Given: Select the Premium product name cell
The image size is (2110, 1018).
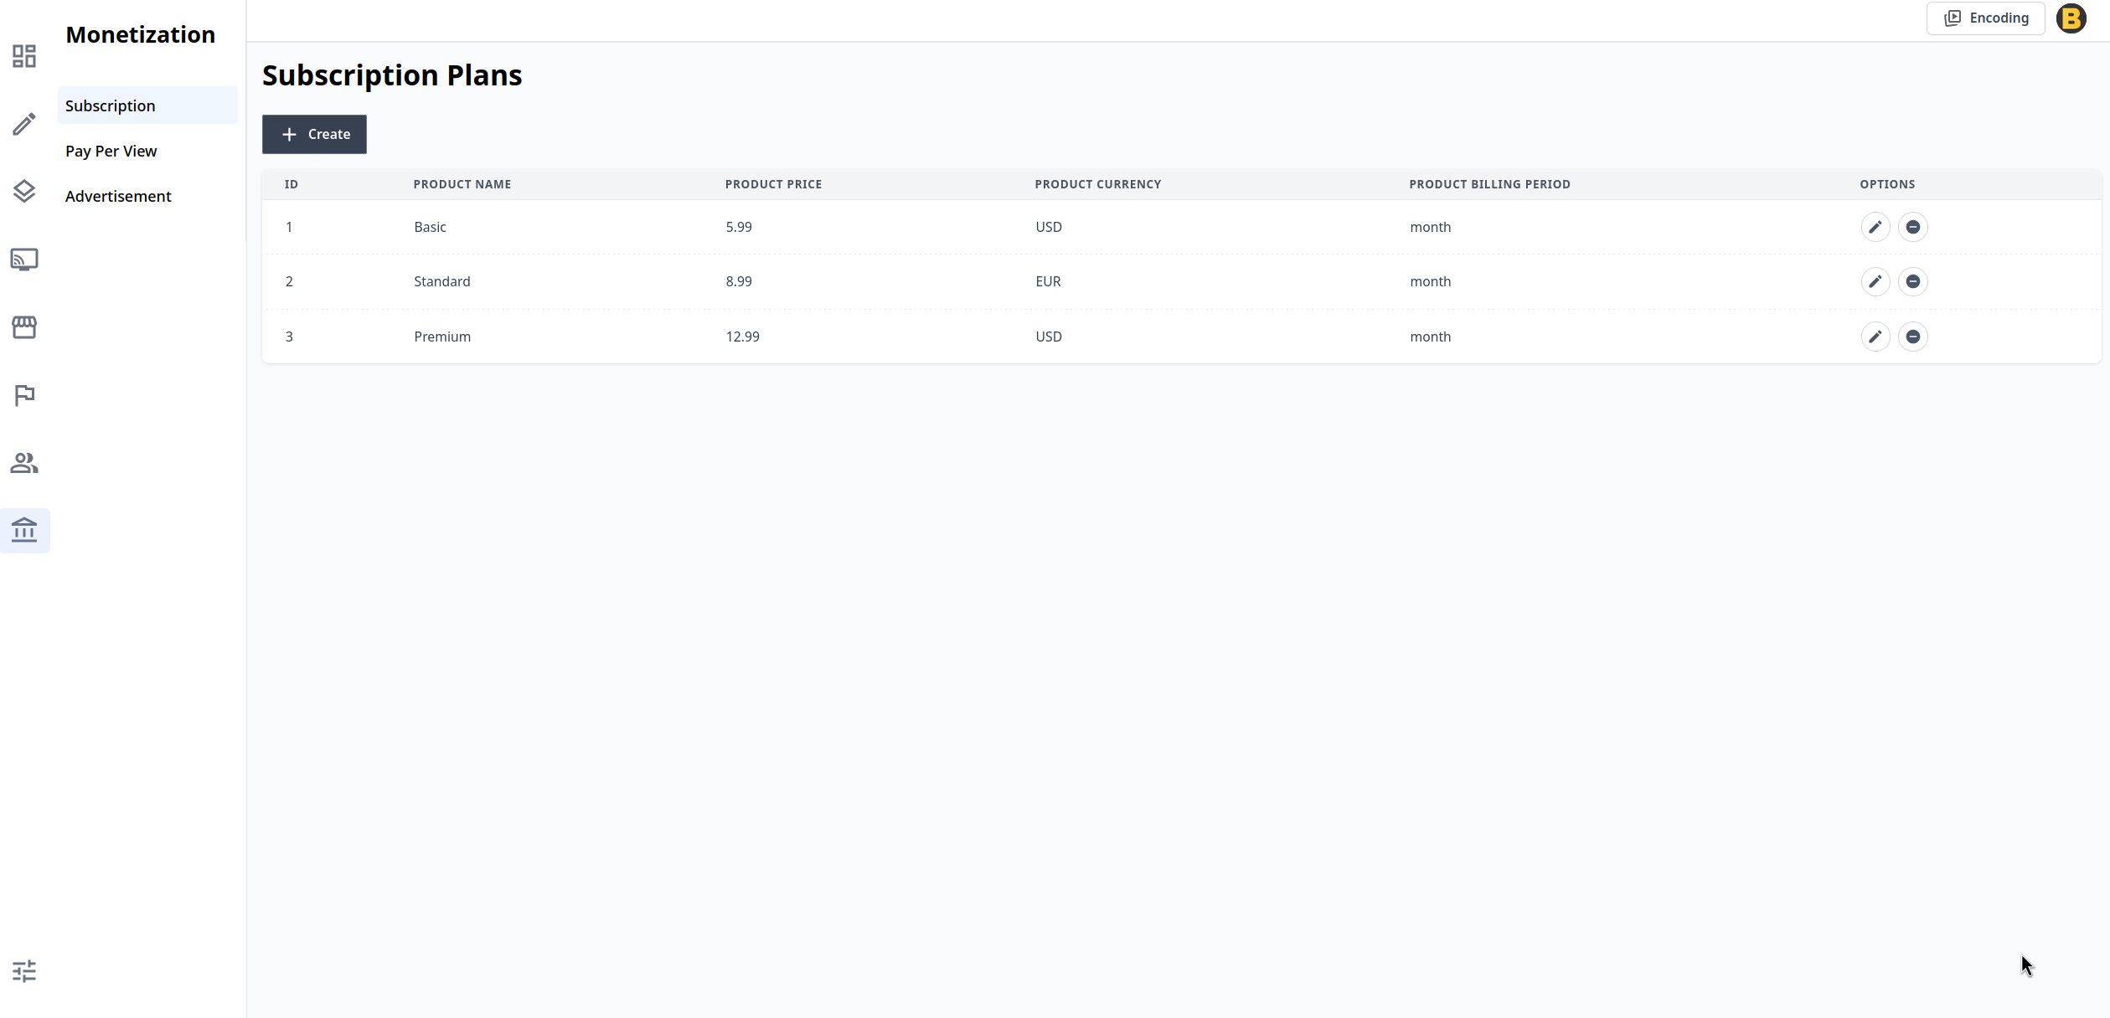Looking at the screenshot, I should tap(442, 337).
